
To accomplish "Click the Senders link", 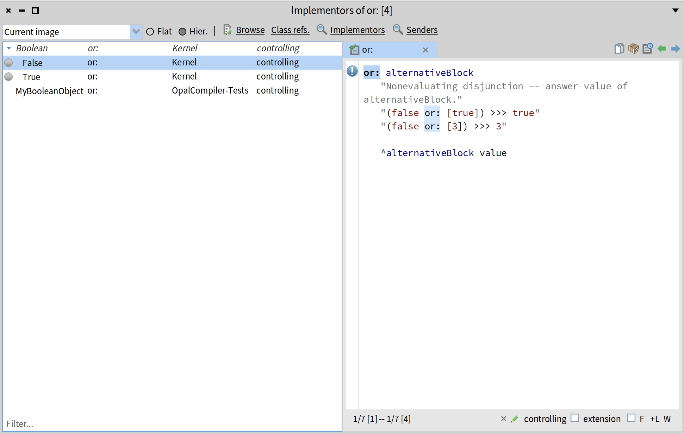I will pyautogui.click(x=422, y=30).
